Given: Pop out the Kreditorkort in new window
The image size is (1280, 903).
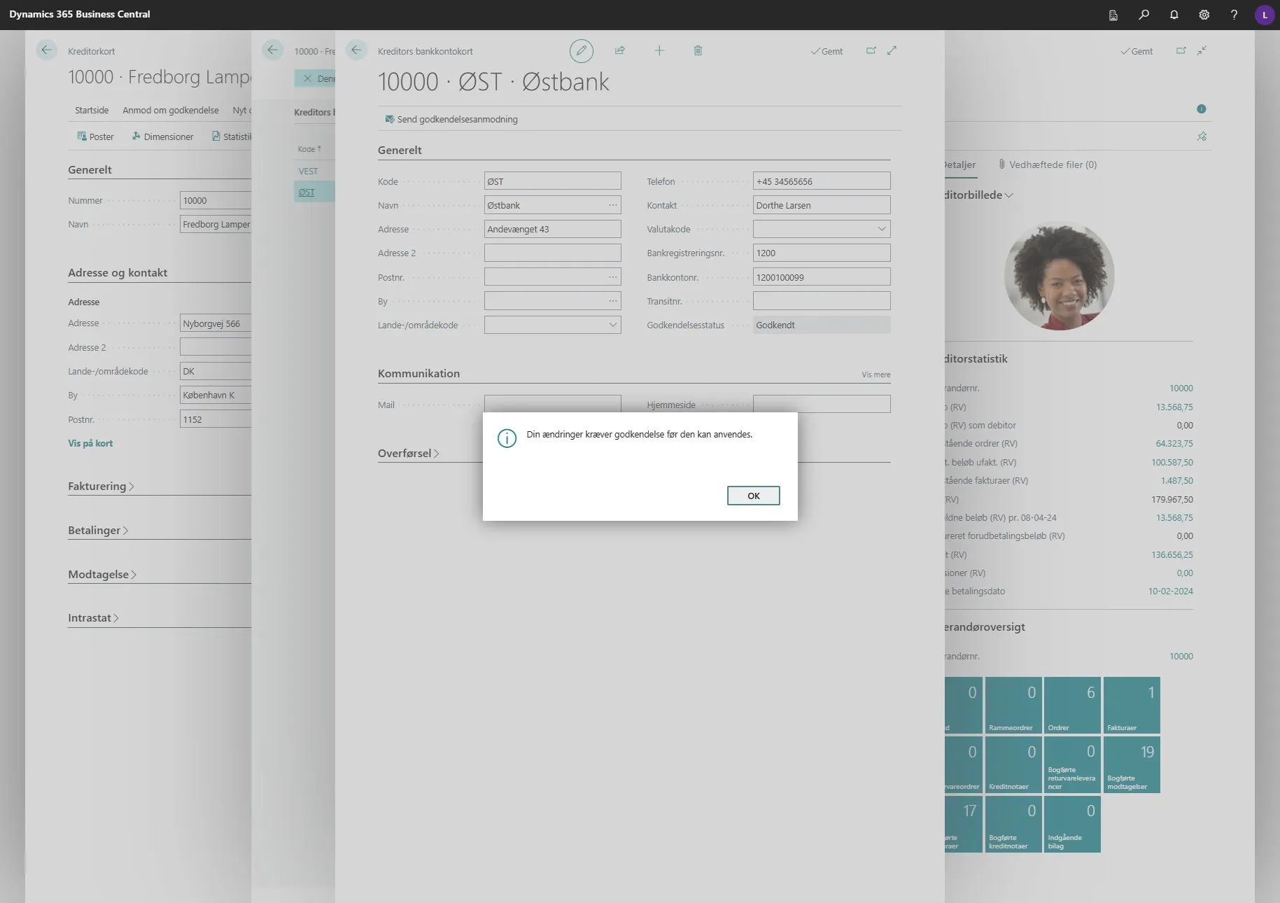Looking at the screenshot, I should pyautogui.click(x=1181, y=50).
